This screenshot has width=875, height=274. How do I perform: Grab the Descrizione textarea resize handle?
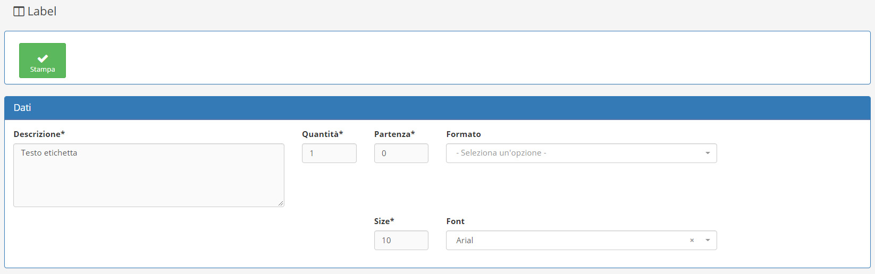point(281,203)
